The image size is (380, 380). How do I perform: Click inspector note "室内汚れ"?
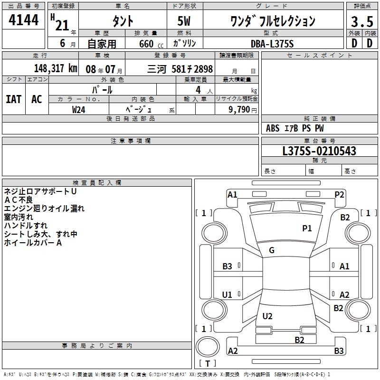19,217
